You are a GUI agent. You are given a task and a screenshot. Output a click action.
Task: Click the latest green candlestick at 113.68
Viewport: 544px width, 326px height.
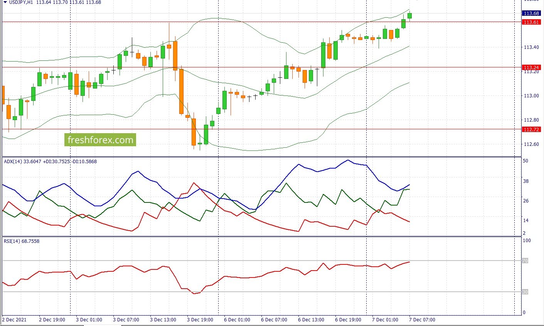click(409, 15)
